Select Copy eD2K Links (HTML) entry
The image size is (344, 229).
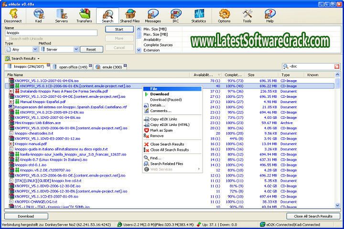(172, 125)
